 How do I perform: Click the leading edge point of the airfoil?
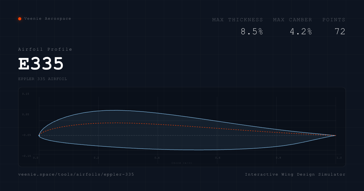point(39,136)
